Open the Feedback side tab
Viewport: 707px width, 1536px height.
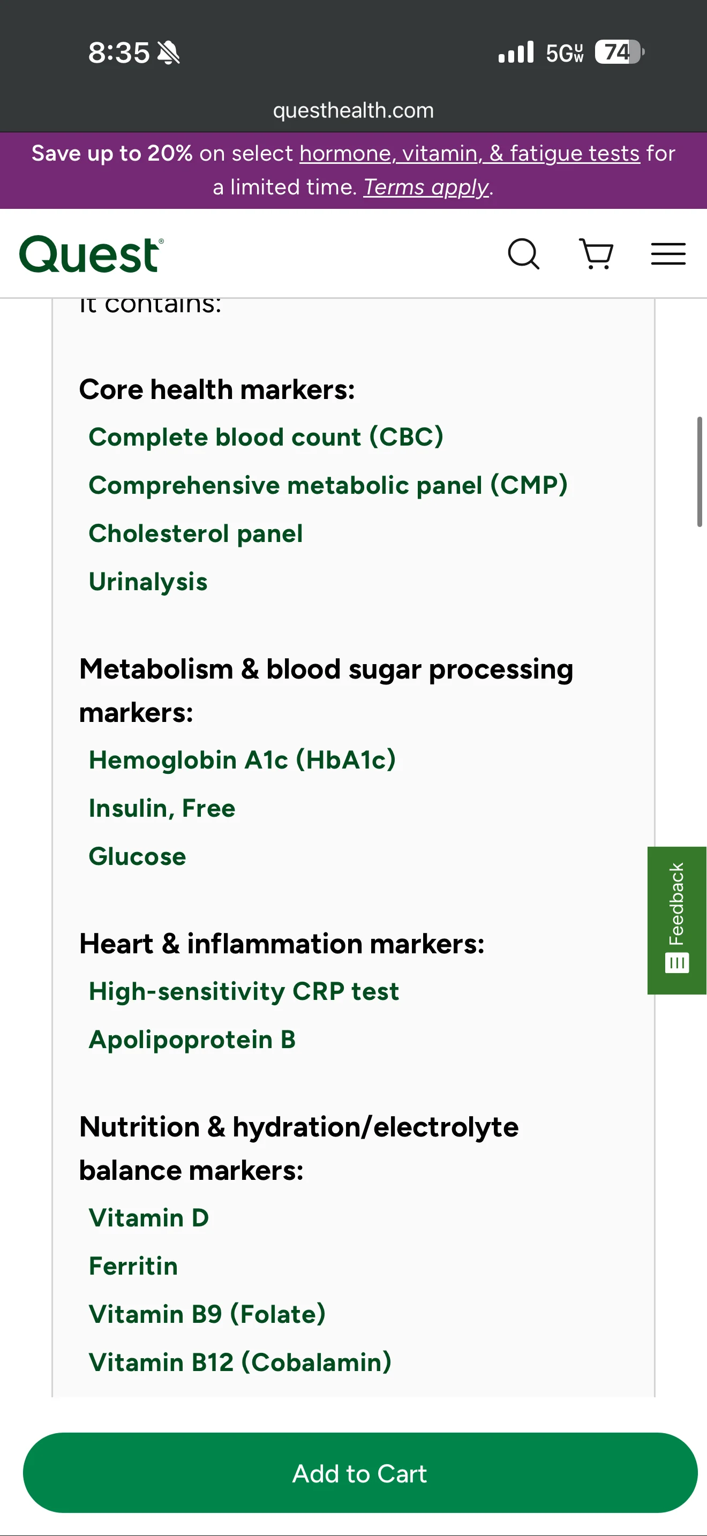coord(677,920)
